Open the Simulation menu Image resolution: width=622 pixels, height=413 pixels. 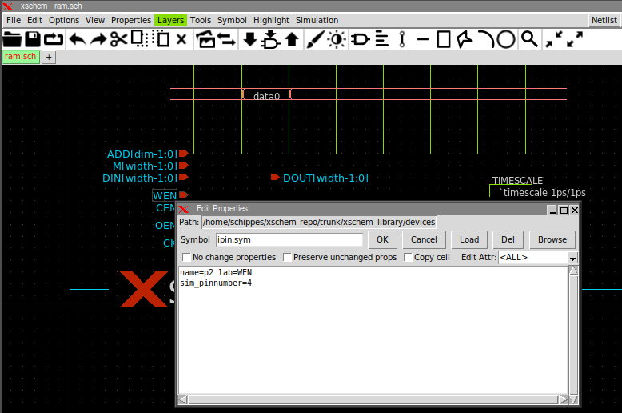coord(317,20)
